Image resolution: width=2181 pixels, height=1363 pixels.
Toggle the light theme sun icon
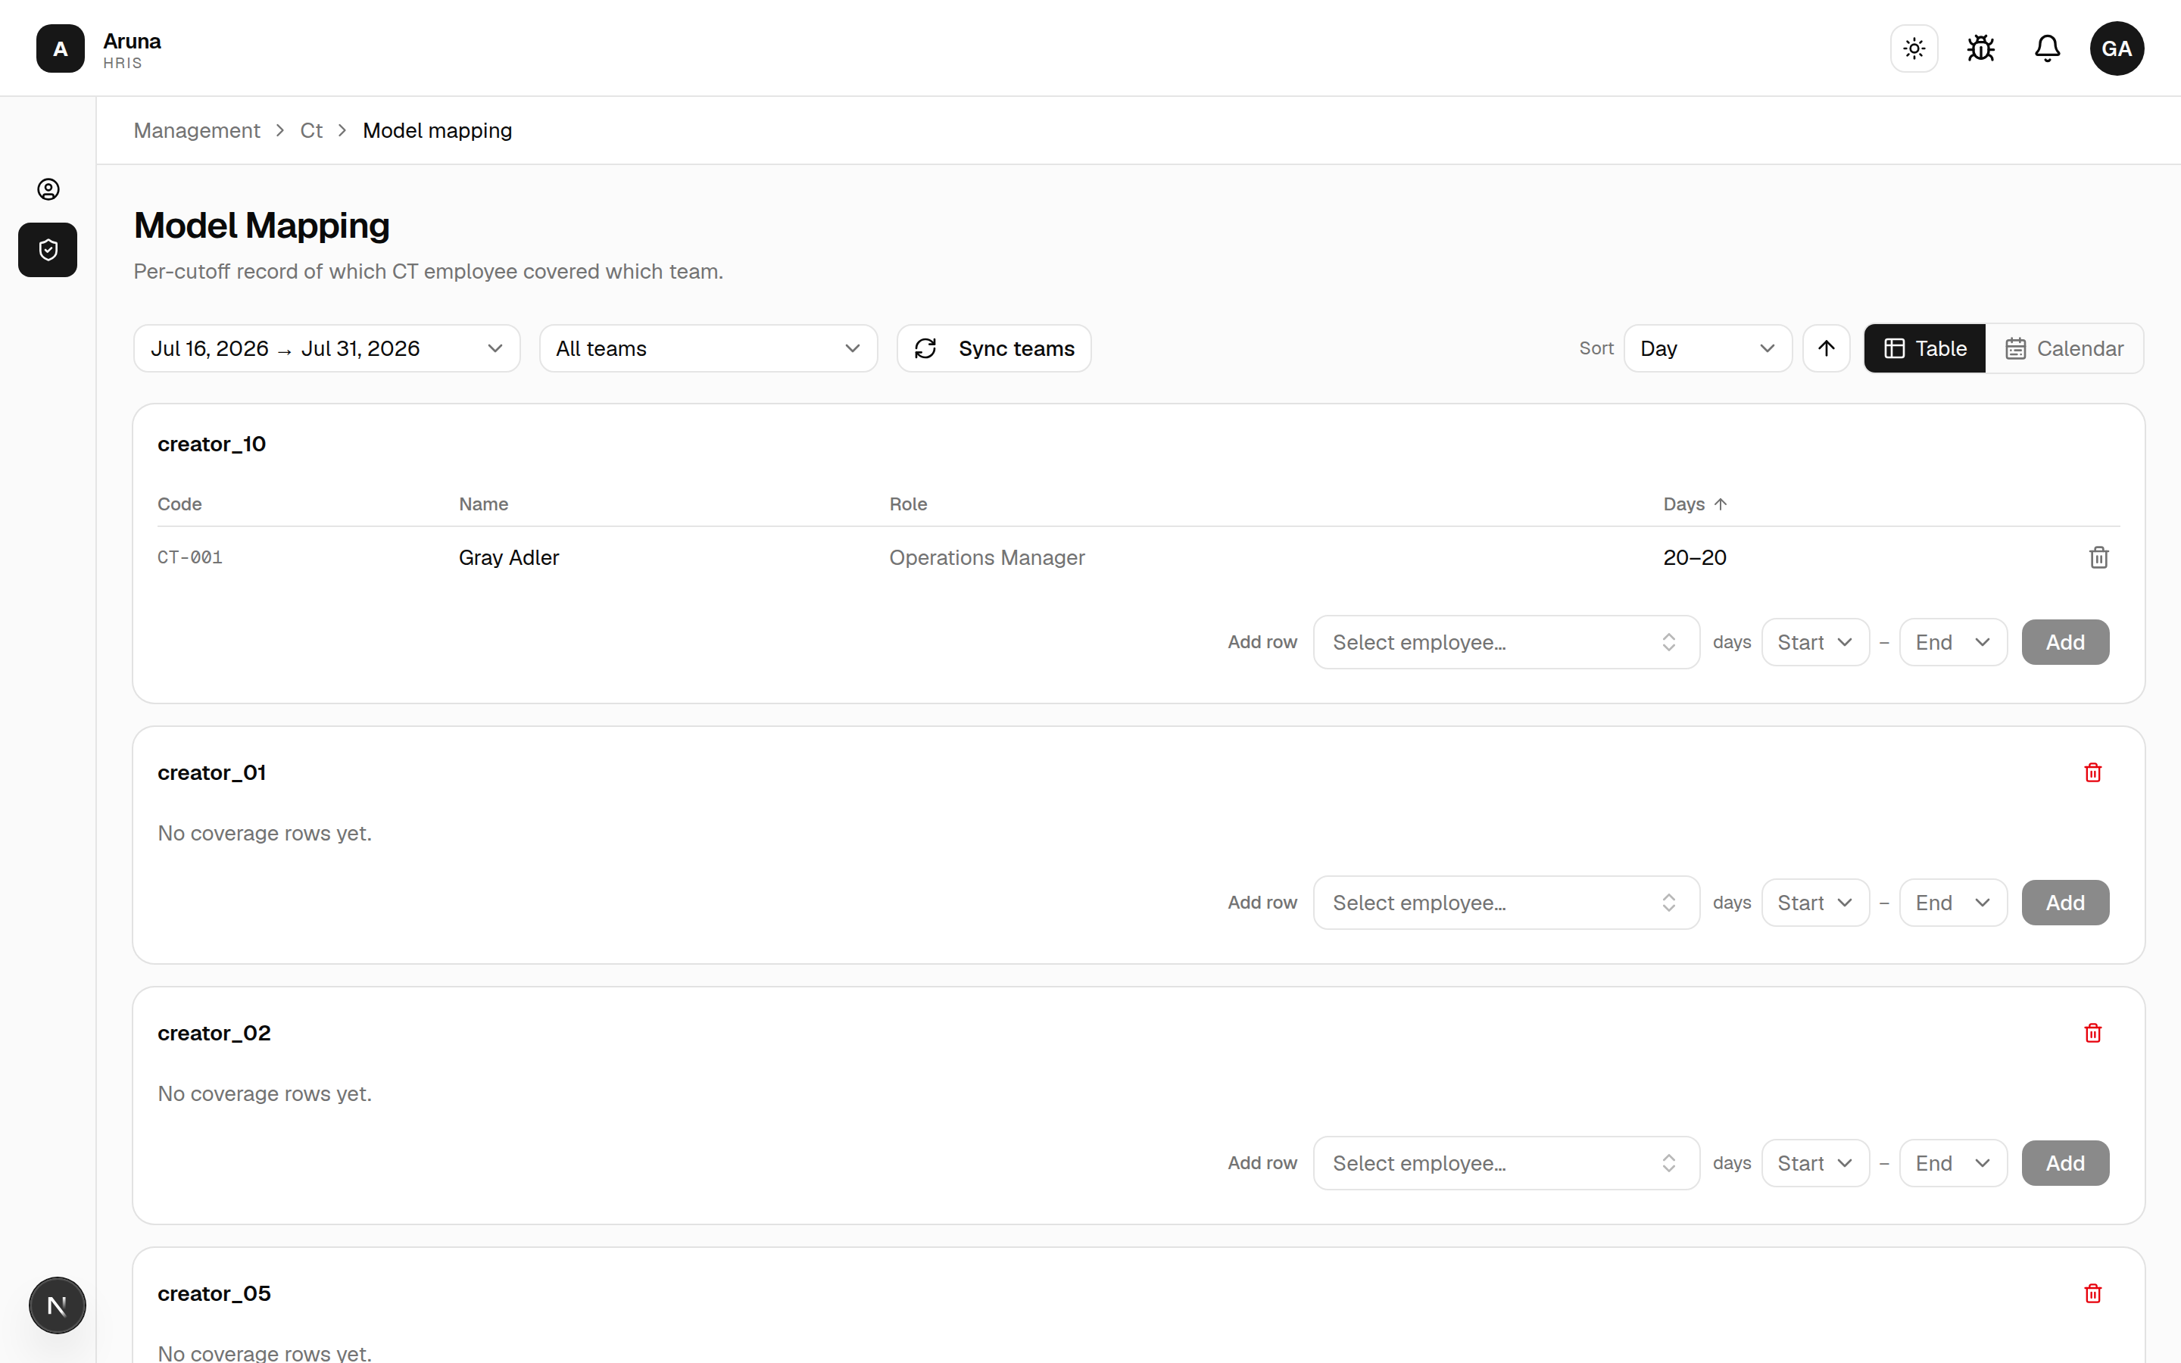click(1914, 48)
